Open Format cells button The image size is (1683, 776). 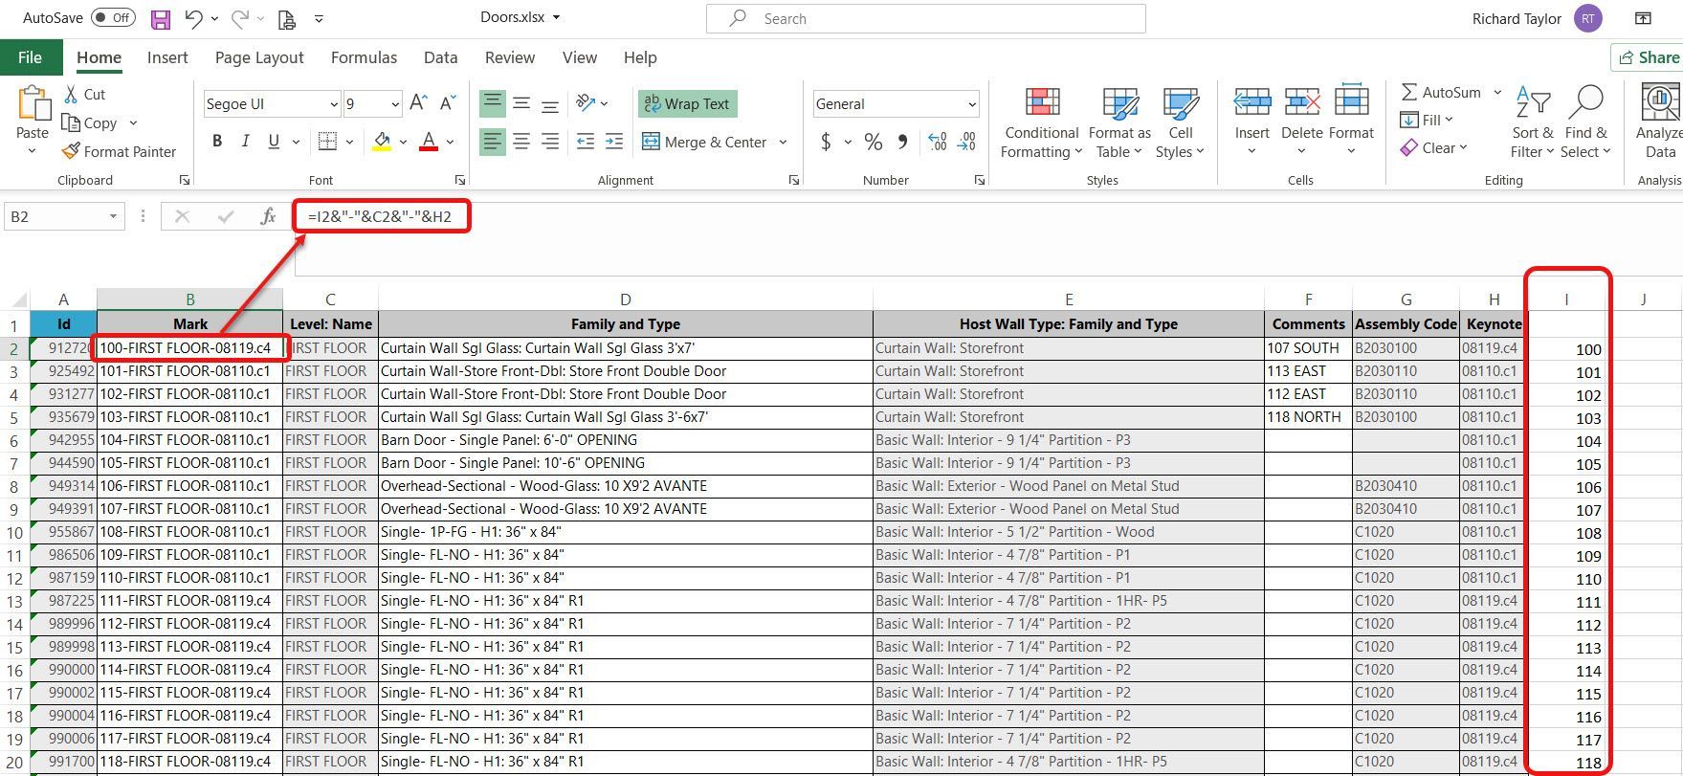pyautogui.click(x=1351, y=122)
